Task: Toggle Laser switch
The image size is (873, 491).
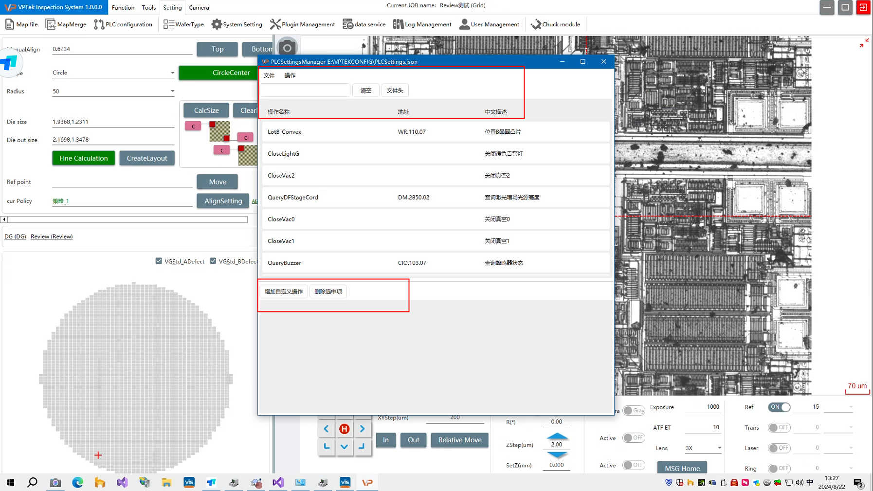Action: (x=779, y=448)
